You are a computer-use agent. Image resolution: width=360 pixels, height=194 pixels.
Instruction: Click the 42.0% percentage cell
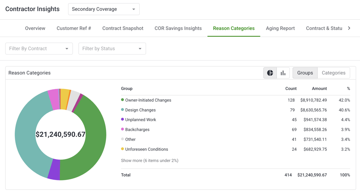[x=344, y=100]
